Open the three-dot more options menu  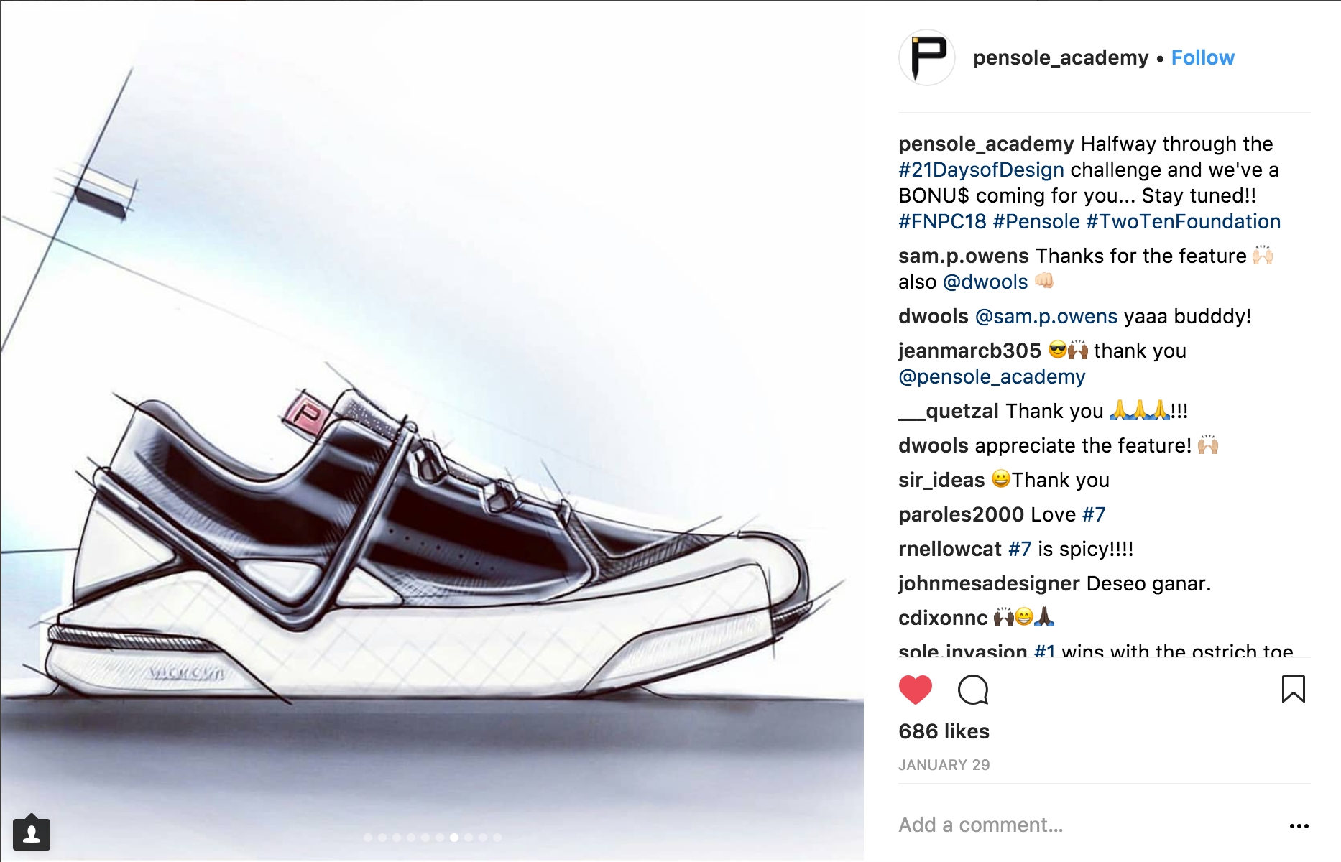(x=1299, y=826)
